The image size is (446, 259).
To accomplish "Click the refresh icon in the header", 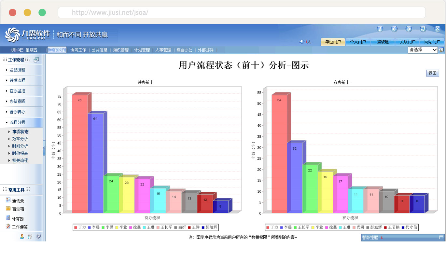I will pos(423,29).
